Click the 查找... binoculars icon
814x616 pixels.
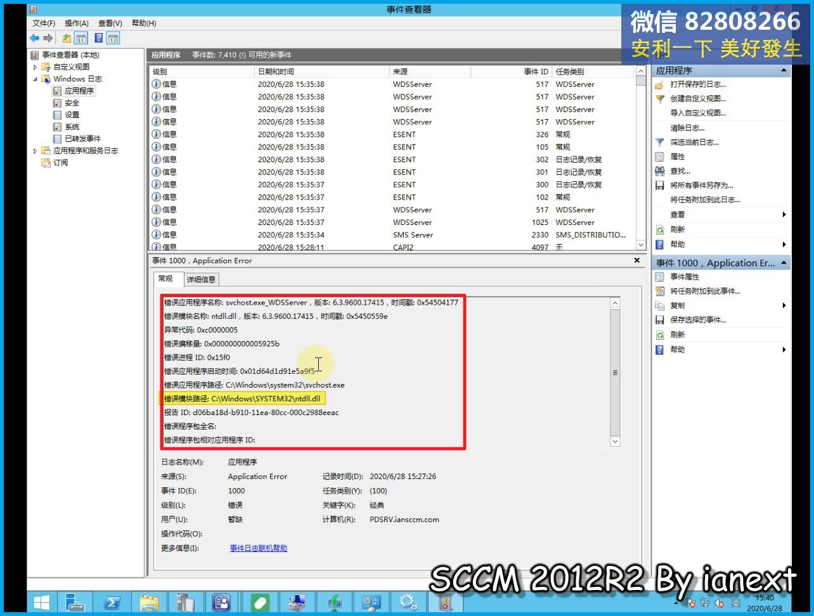tap(660, 171)
